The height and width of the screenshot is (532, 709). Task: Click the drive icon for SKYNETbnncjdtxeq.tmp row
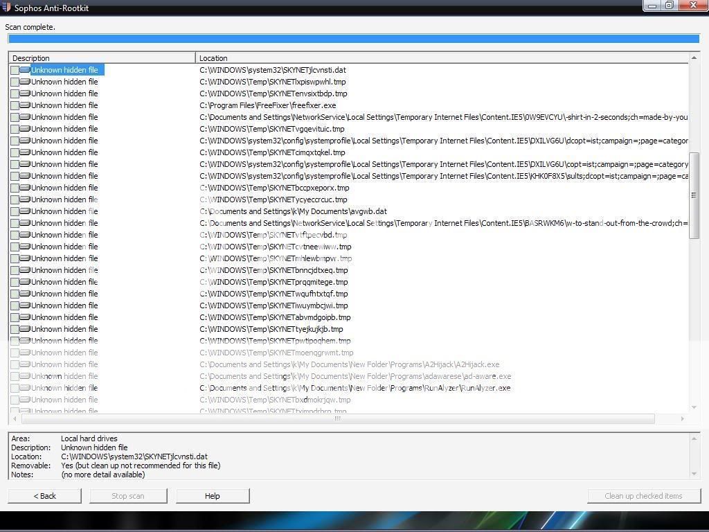[25, 269]
